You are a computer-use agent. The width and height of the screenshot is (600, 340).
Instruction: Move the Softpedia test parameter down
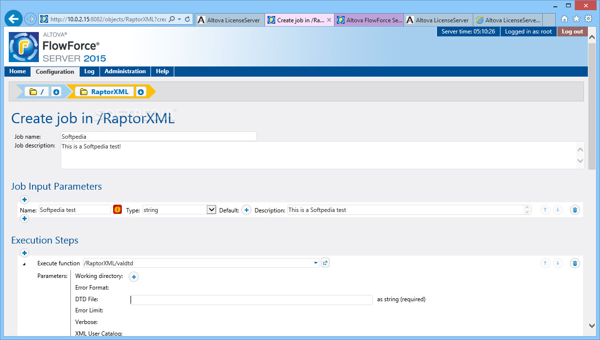tap(558, 210)
